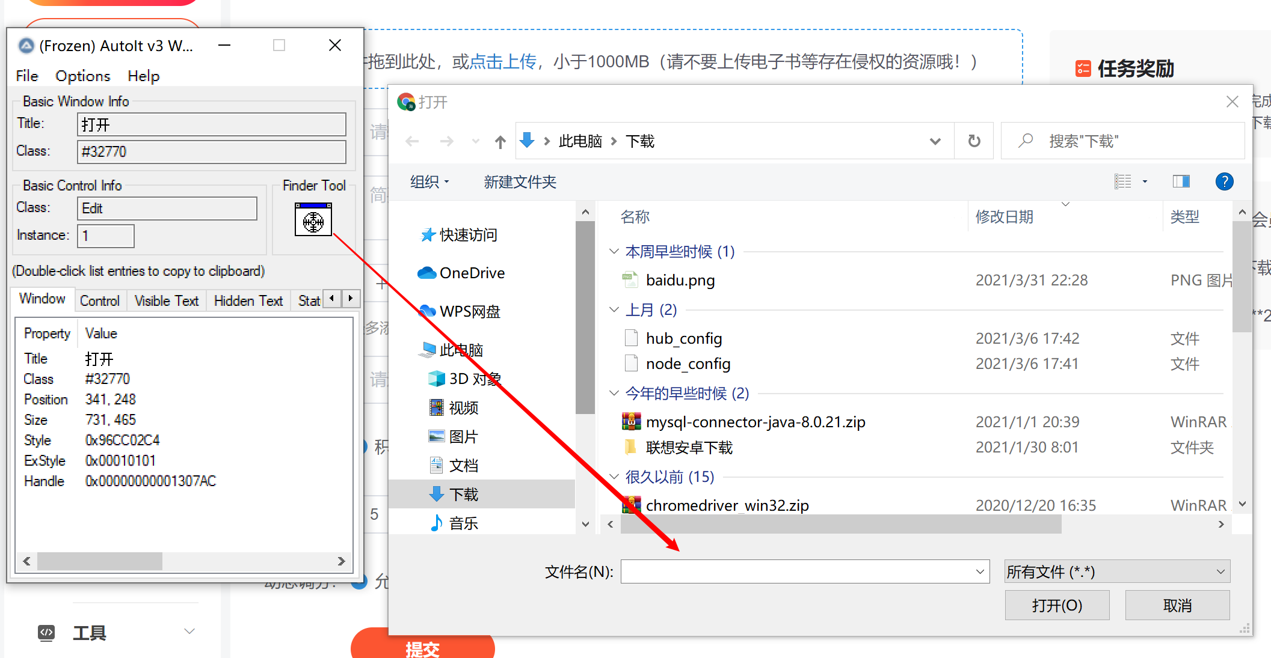
Task: Collapse the 很久以前 (15) group
Action: tap(614, 477)
